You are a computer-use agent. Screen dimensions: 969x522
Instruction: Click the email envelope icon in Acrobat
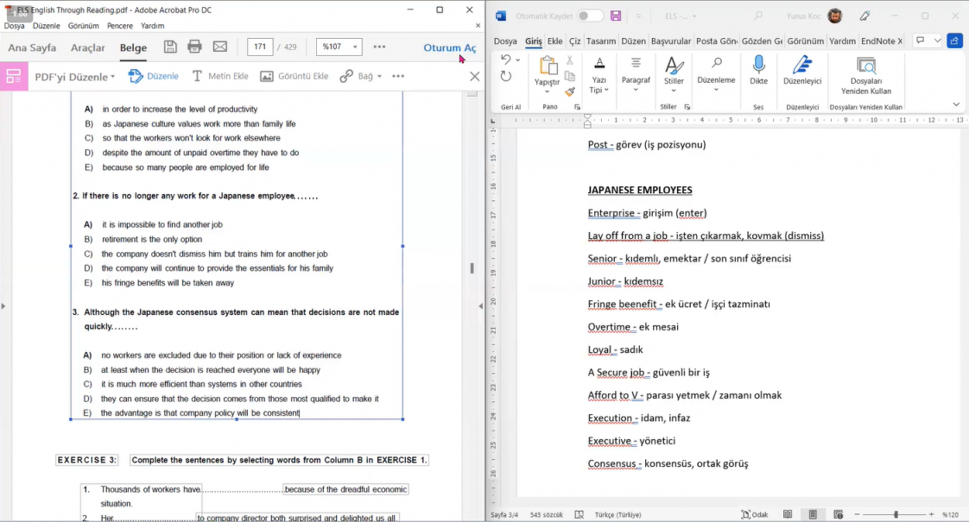(220, 47)
